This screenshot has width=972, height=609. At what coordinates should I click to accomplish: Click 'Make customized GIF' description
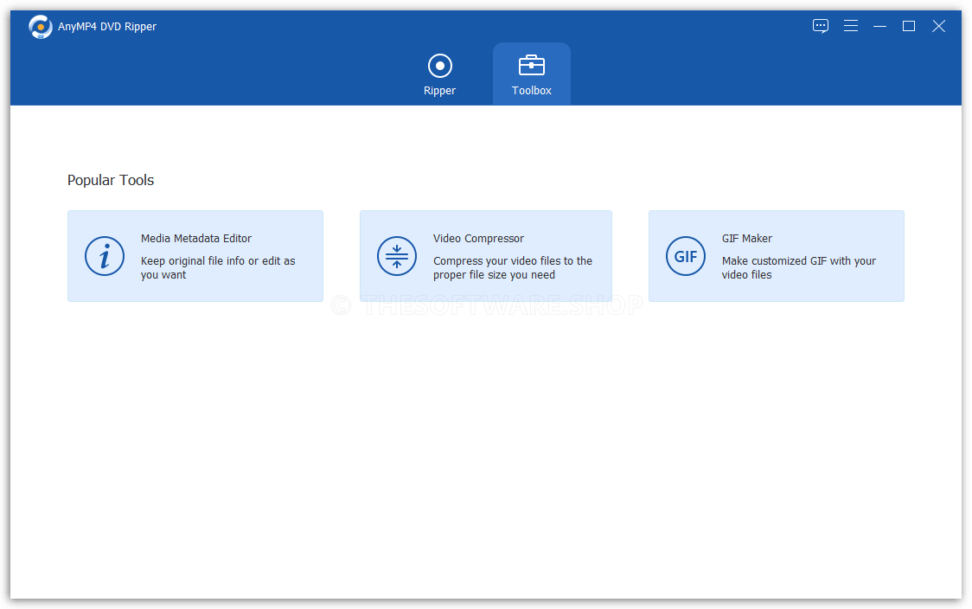pos(798,268)
